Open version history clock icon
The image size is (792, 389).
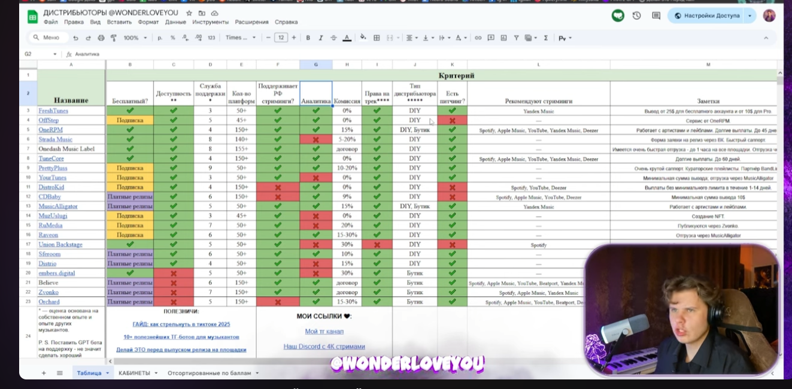(637, 16)
